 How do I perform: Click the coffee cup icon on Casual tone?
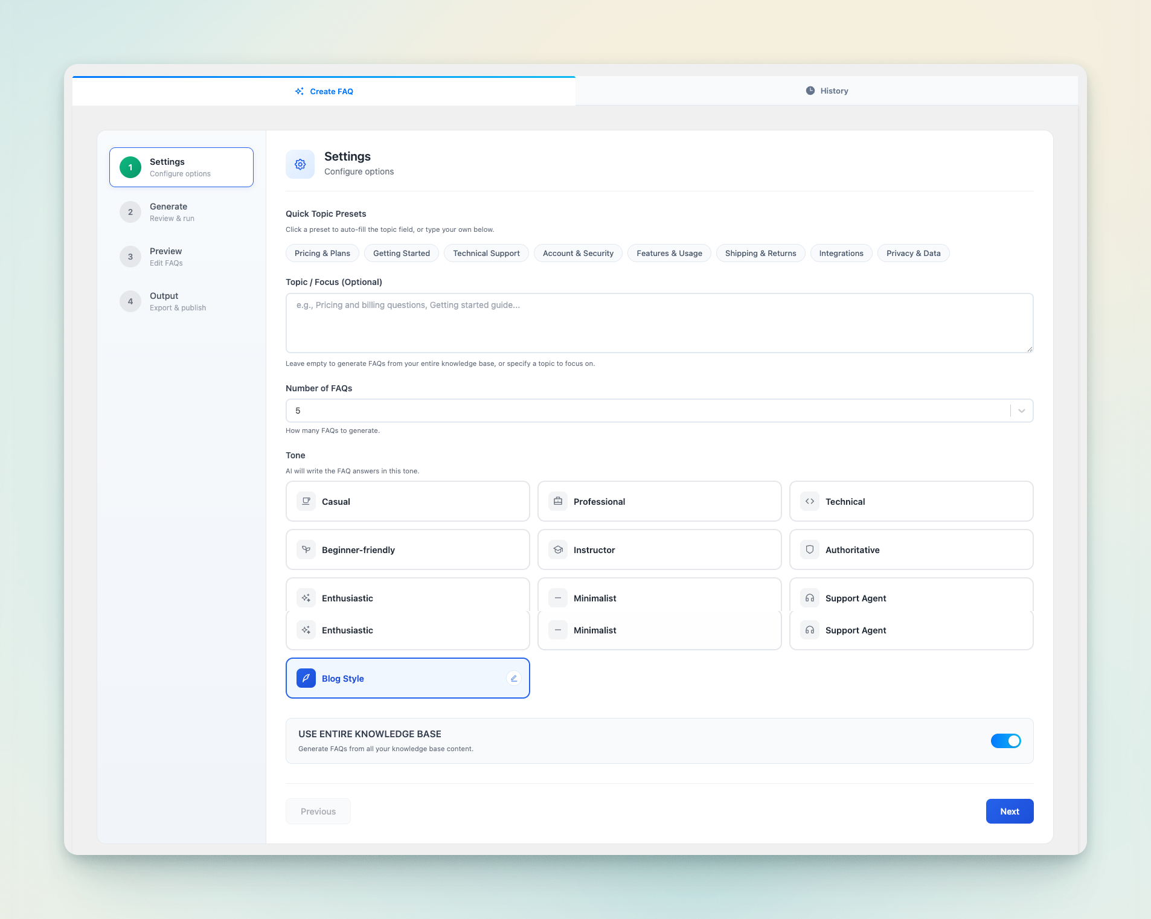click(306, 501)
